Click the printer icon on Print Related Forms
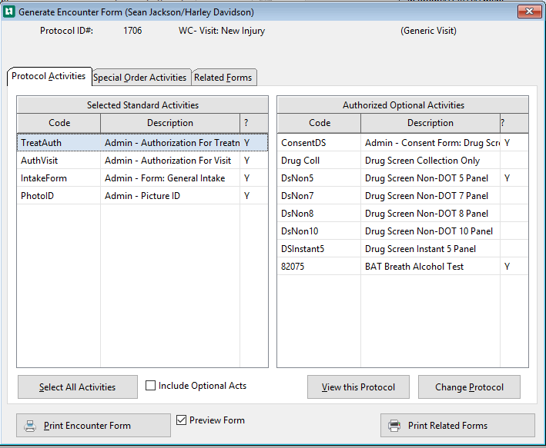Image resolution: width=546 pixels, height=448 pixels. [x=394, y=426]
